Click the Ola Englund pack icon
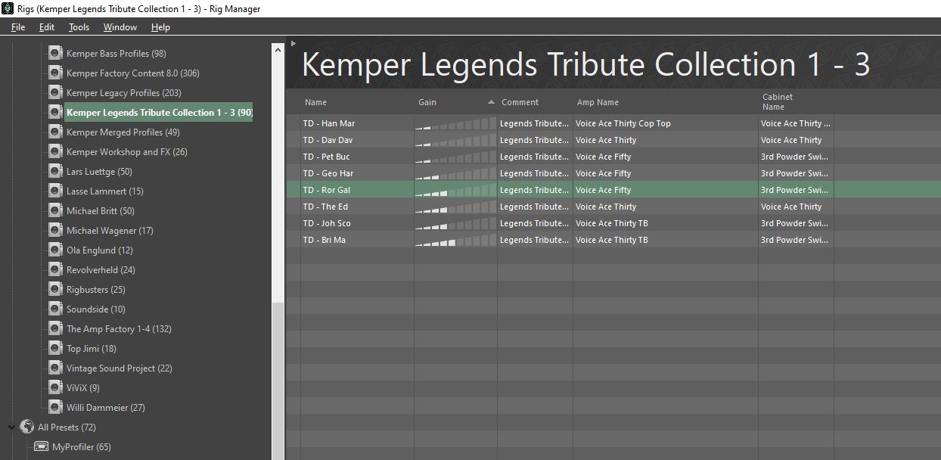Image resolution: width=941 pixels, height=460 pixels. click(x=54, y=250)
